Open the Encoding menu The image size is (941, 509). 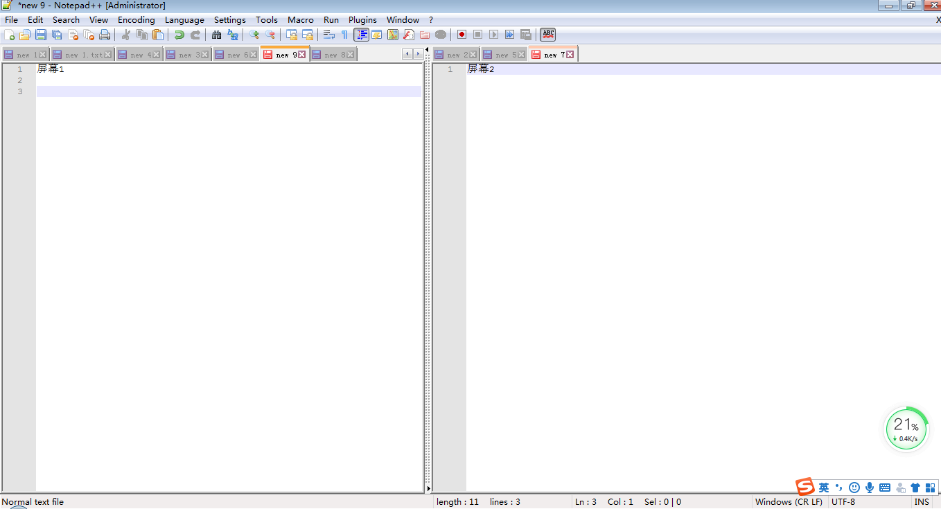[x=136, y=19]
